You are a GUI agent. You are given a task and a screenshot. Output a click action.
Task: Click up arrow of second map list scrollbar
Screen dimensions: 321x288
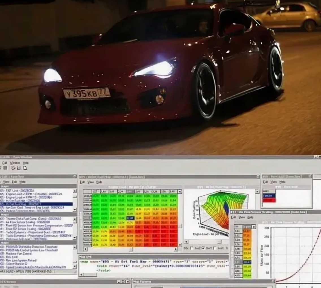pos(75,219)
